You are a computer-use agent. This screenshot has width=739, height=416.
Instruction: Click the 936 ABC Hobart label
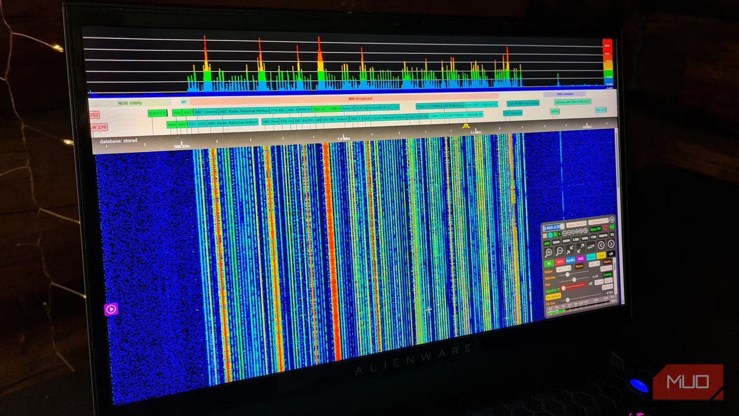point(334,119)
